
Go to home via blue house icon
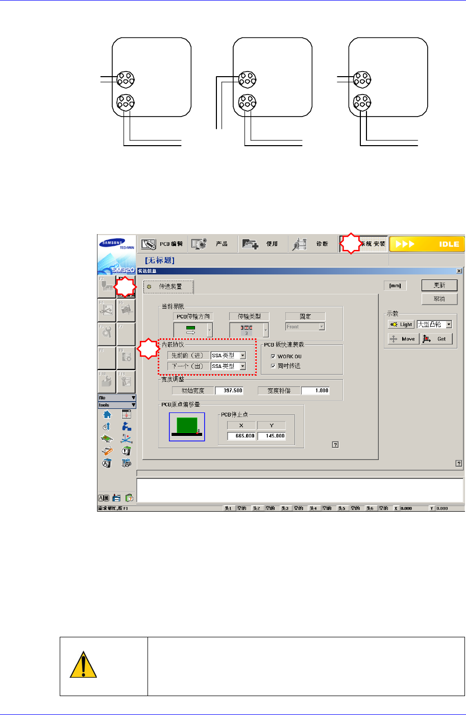click(107, 415)
